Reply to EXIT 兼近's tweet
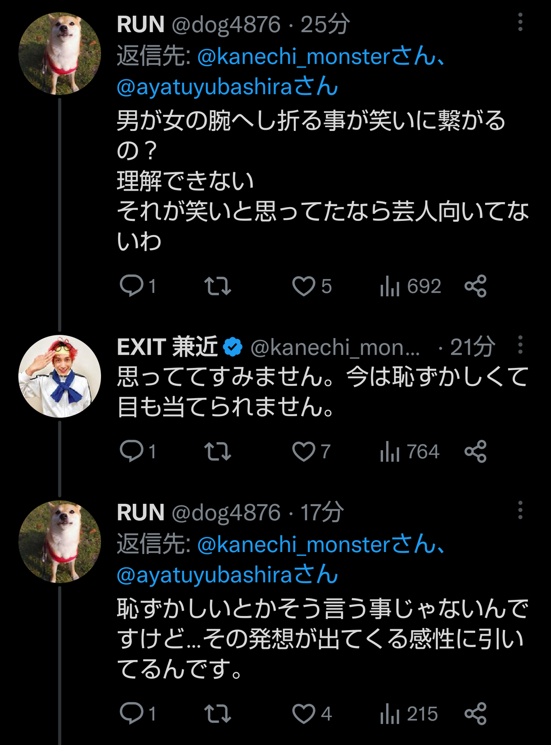Screen dimensions: 551x745 coord(138,451)
